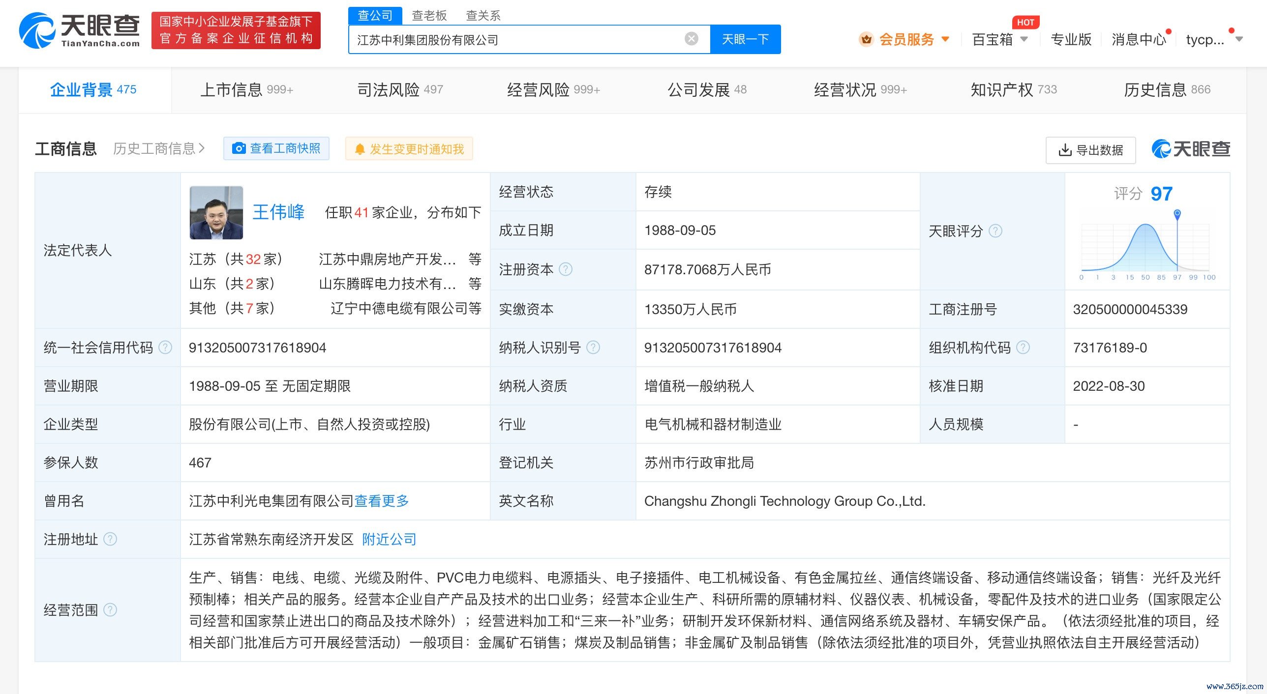1267x694 pixels.
Task: Click organization code 73176189-0
Action: coord(1110,347)
